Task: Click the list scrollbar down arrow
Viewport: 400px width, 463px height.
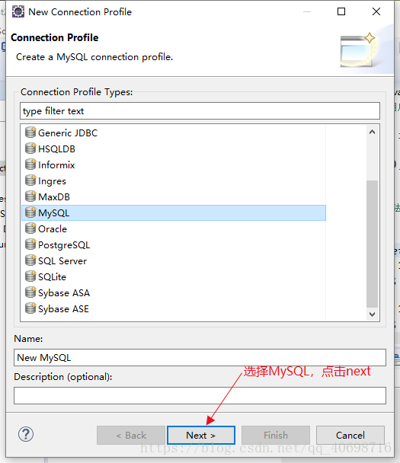Action: (x=373, y=315)
